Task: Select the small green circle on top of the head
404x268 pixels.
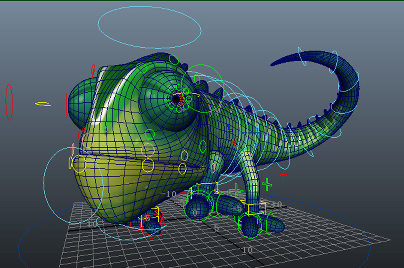Action: pos(174,59)
